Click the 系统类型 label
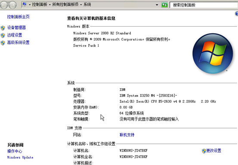238x165 pixels. click(81, 113)
